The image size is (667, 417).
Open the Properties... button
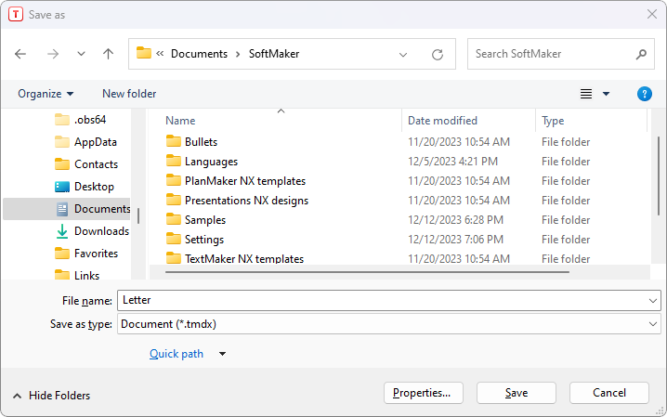click(424, 393)
